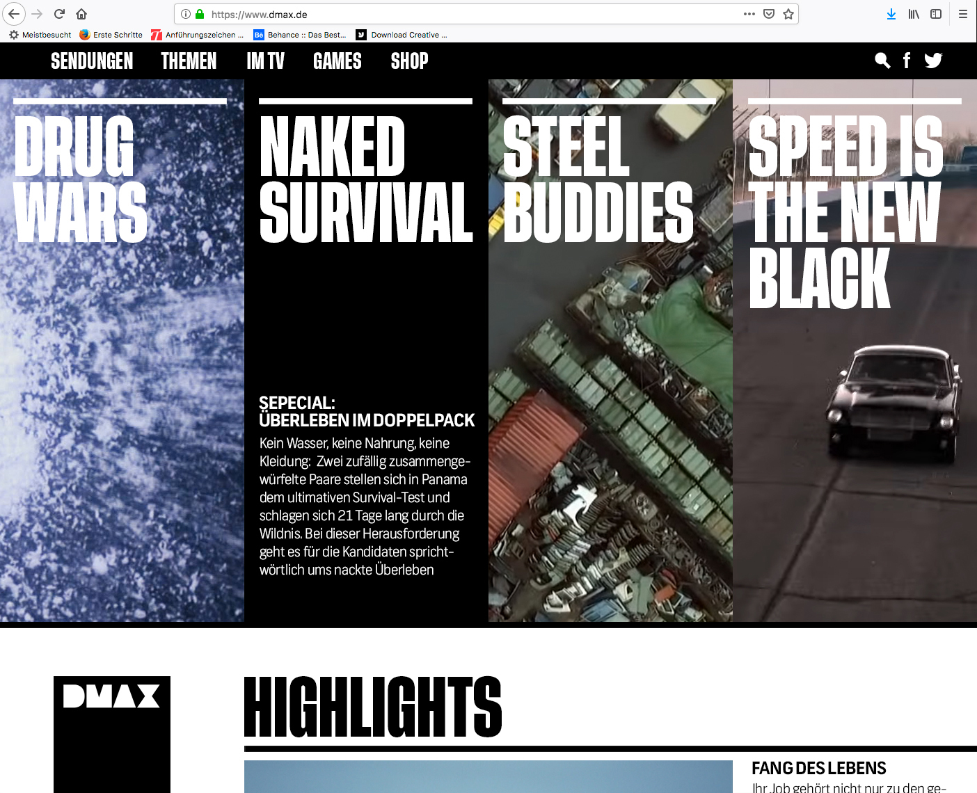977x793 pixels.
Task: Show site information icon in address bar
Action: point(186,14)
